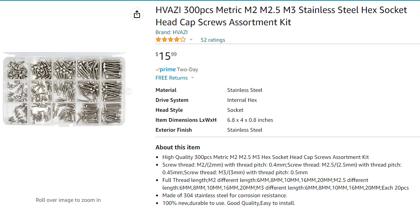Screen dimensions: 420x211
Task: Click the orange star rating icons
Action: pos(171,40)
